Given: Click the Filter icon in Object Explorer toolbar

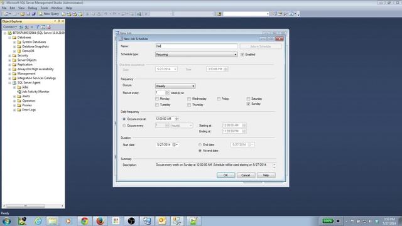Looking at the screenshot, I should pyautogui.click(x=38, y=27).
